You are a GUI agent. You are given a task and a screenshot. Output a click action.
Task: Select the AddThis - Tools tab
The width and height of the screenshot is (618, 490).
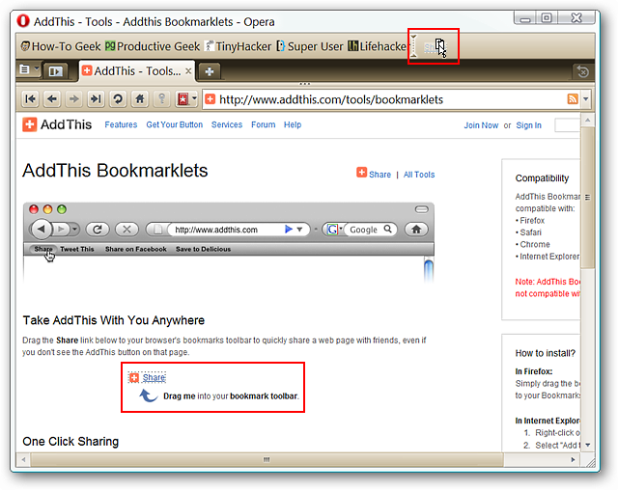(x=136, y=71)
